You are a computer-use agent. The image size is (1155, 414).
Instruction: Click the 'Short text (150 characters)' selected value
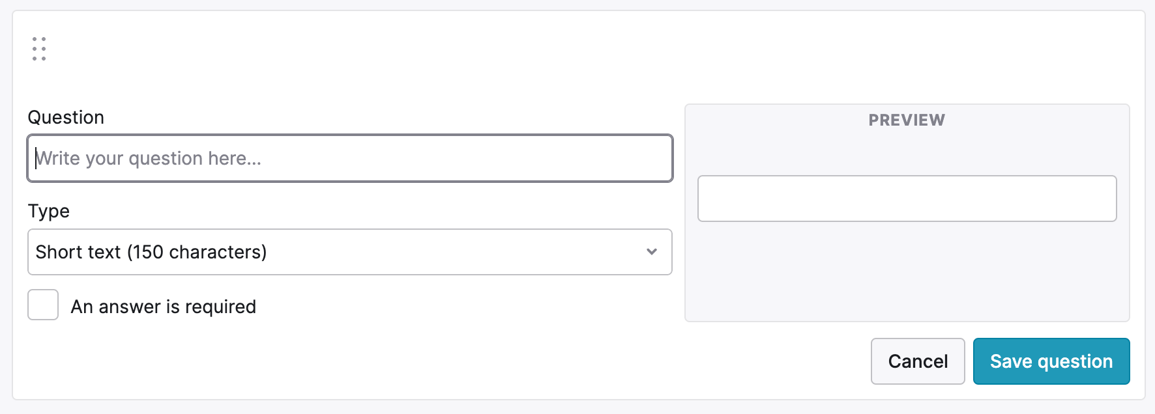151,252
